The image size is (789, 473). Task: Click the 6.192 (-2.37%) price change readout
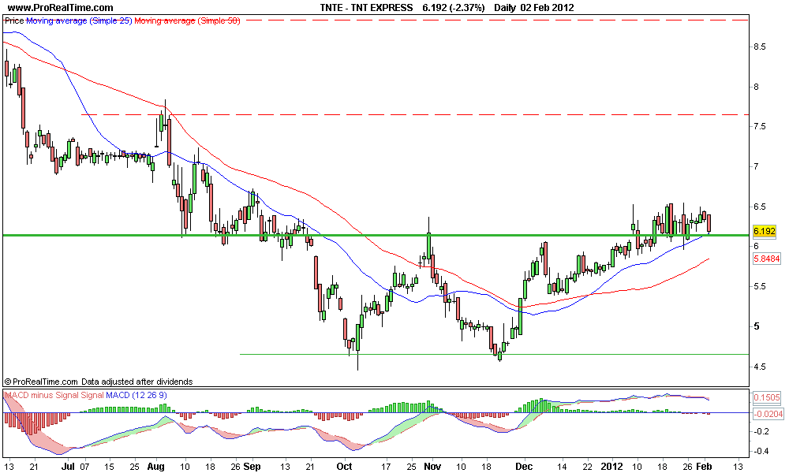click(x=454, y=8)
